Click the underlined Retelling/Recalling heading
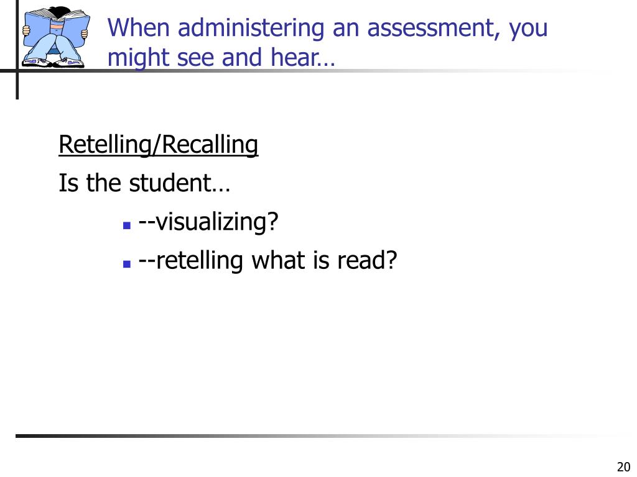 159,145
